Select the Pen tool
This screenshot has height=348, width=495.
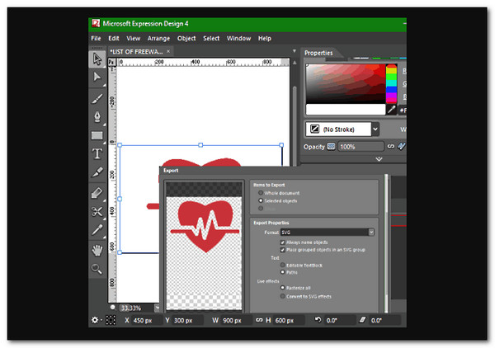pyautogui.click(x=97, y=117)
